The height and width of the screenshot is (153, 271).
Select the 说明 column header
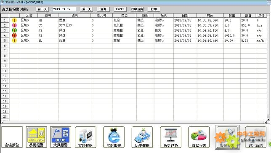74,16
